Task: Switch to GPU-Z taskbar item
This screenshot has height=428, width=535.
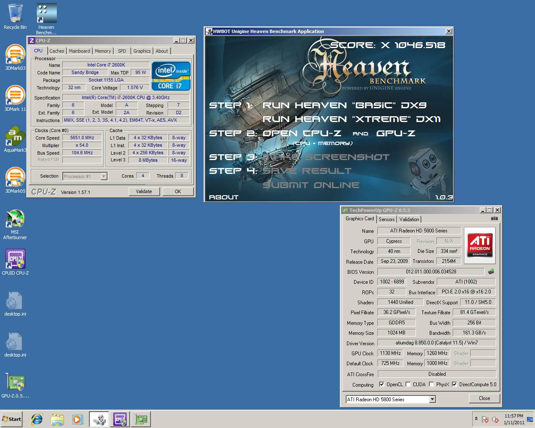Action: point(141,419)
